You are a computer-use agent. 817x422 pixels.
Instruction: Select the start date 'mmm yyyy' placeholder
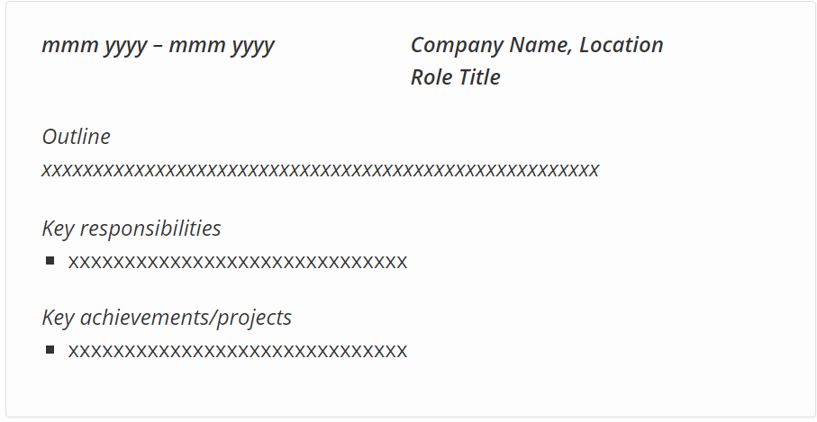pos(95,47)
